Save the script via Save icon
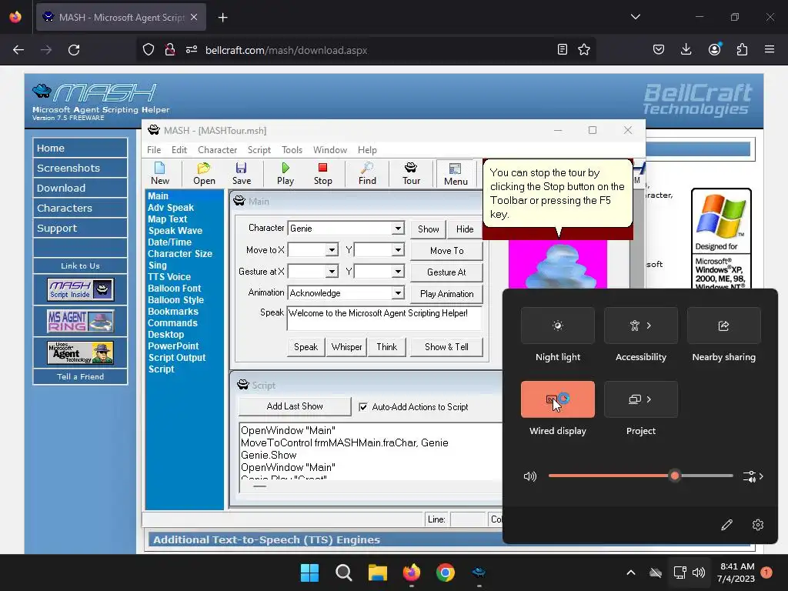 click(241, 173)
